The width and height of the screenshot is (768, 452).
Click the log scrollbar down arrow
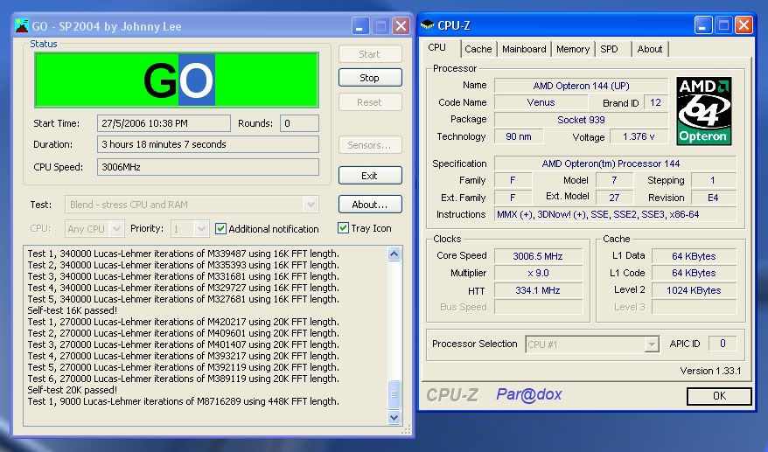[394, 417]
